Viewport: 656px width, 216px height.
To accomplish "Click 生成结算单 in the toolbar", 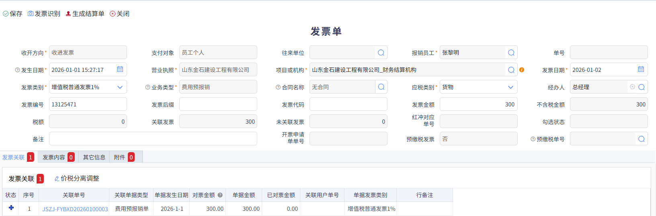I will click(85, 14).
